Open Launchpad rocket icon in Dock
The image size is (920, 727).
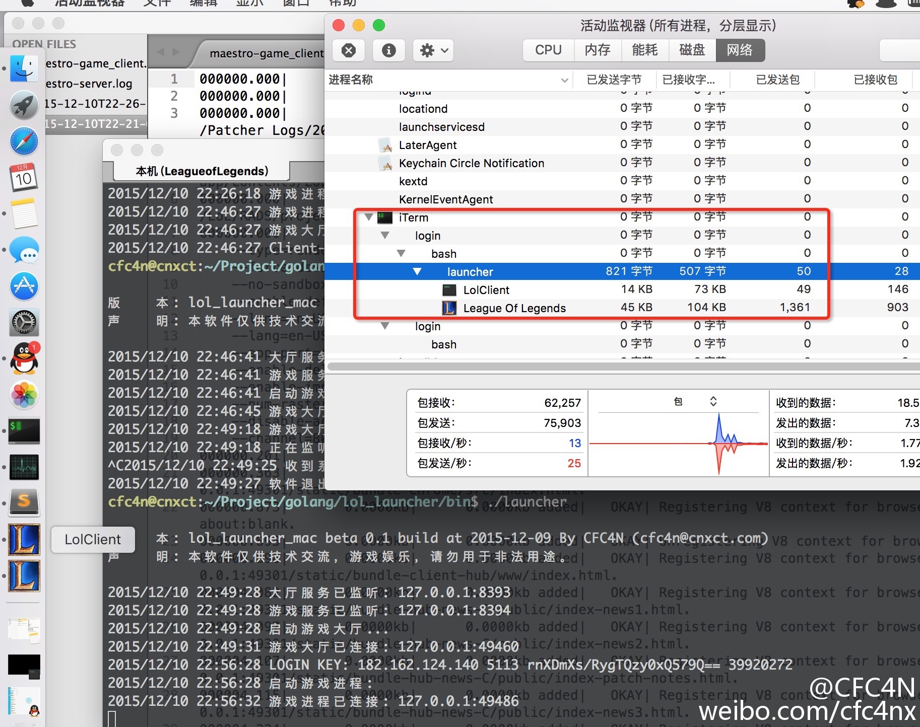[x=24, y=105]
